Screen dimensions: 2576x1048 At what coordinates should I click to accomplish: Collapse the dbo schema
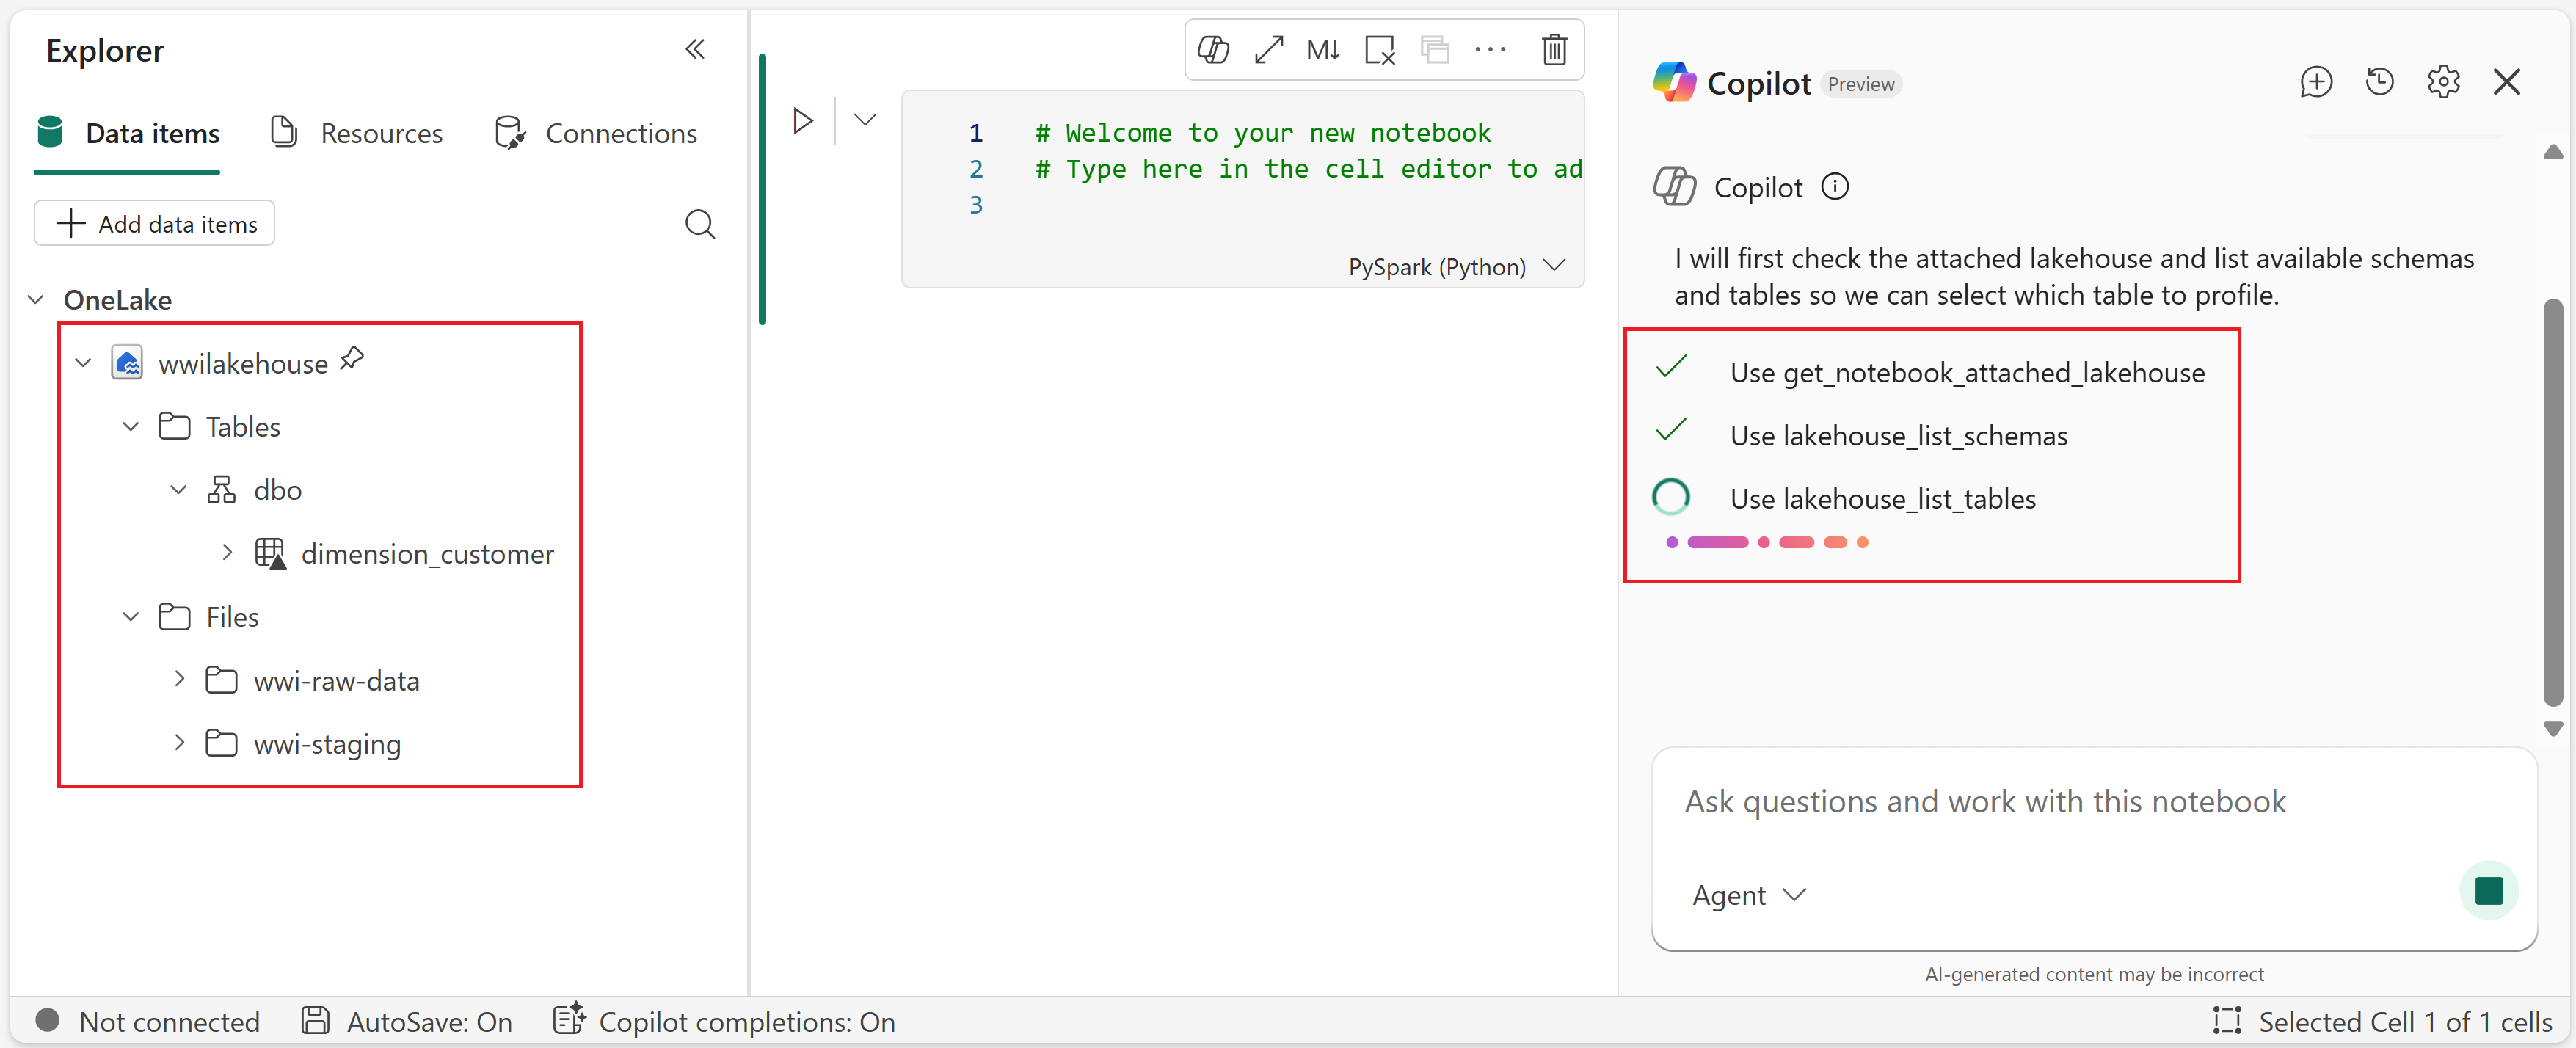pos(178,490)
